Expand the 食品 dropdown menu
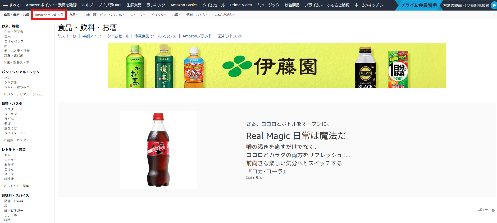The width and height of the screenshot is (497, 223). coord(73,15)
